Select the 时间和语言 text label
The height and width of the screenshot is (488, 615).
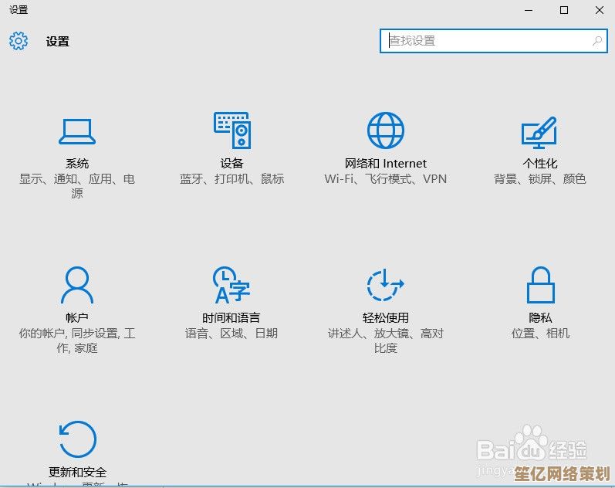pos(231,318)
